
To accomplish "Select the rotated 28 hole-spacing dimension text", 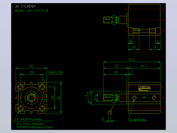I will pyautogui.click(x=53, y=98).
